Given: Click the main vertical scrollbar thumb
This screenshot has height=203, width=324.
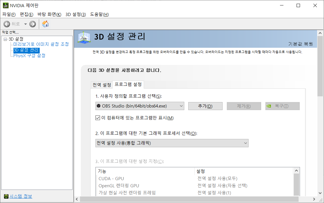Looking at the screenshot, I should point(320,66).
